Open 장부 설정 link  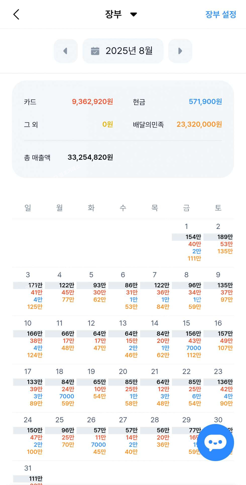(x=221, y=14)
